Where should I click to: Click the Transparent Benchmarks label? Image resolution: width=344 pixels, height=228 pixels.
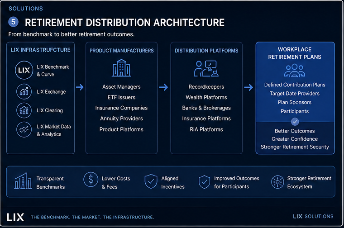(x=50, y=183)
